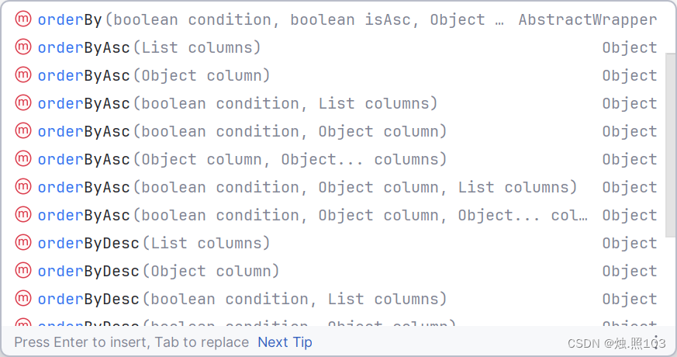
Task: Click Object return type of orderByDesc(Object column)
Action: pos(630,271)
